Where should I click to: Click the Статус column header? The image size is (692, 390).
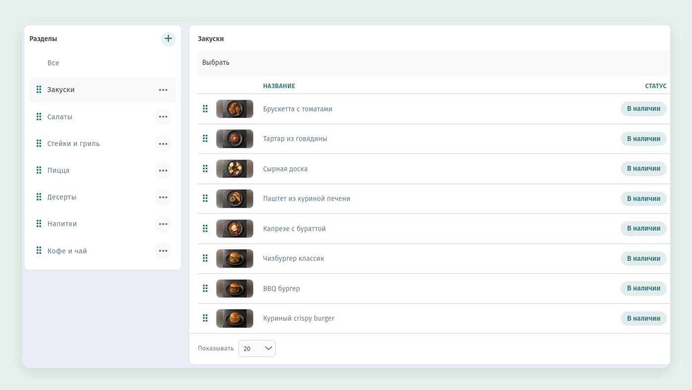[656, 86]
